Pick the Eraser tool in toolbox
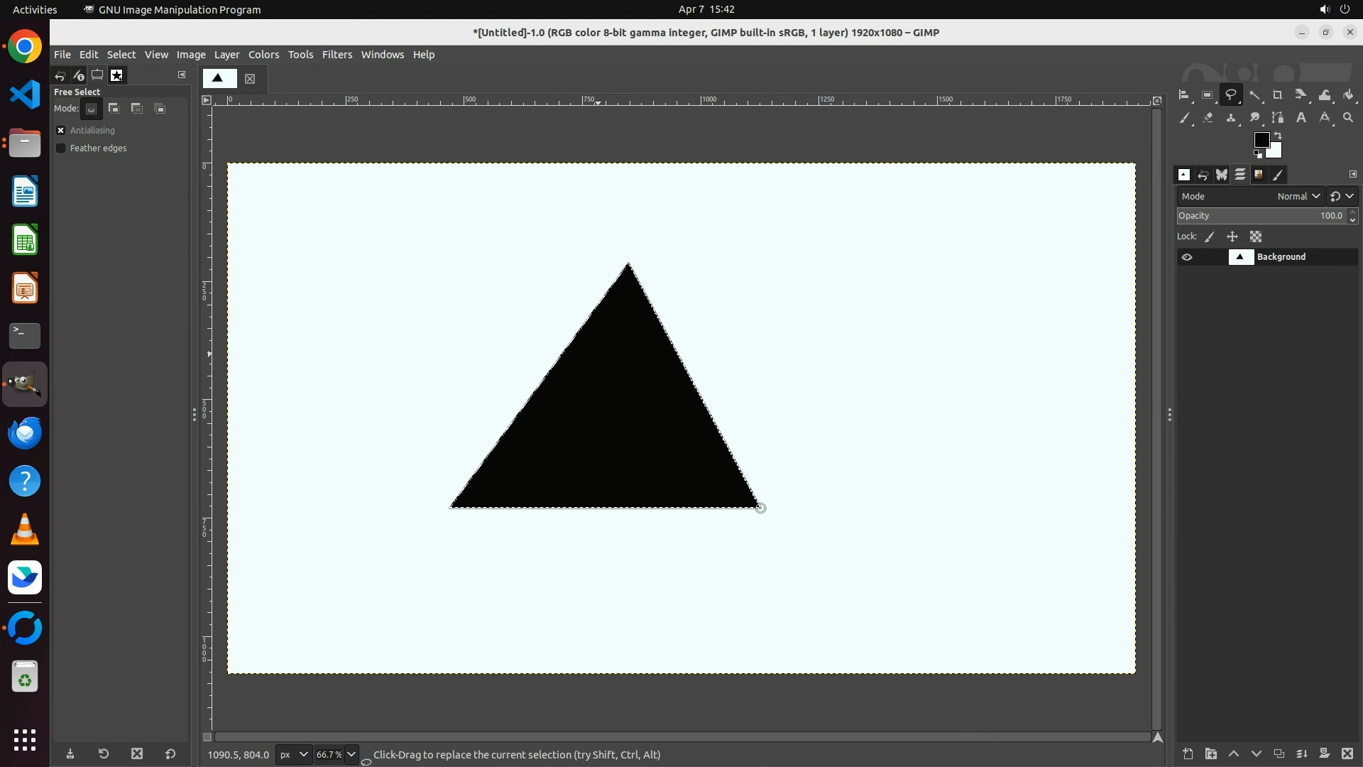The width and height of the screenshot is (1363, 767). (1208, 118)
